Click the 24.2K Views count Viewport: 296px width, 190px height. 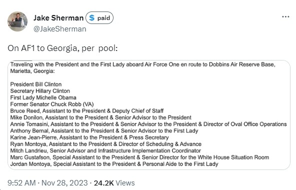tap(114, 183)
